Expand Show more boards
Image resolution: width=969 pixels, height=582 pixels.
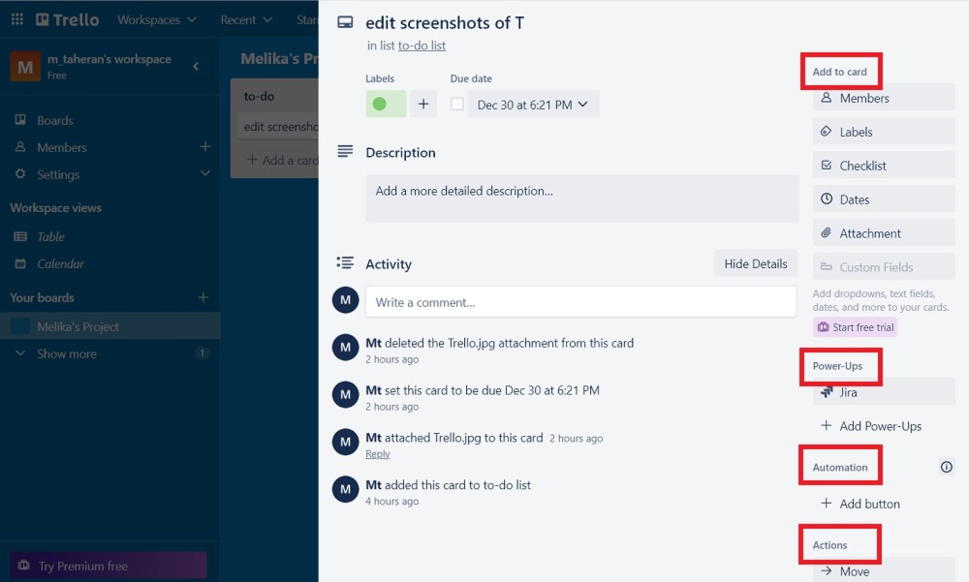[66, 354]
